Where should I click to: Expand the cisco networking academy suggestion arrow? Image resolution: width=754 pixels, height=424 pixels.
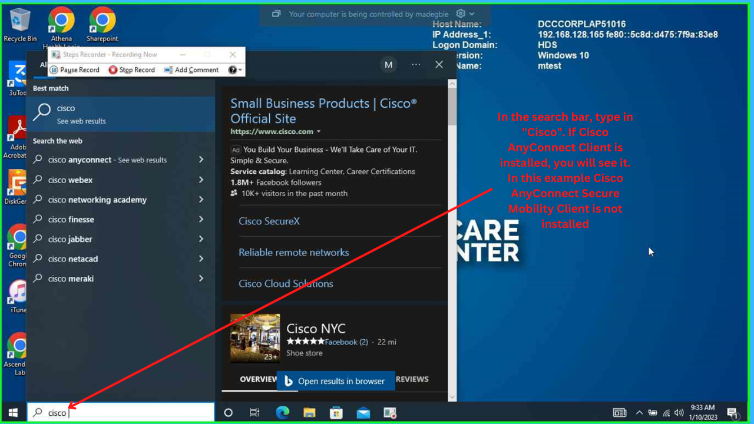coord(201,200)
